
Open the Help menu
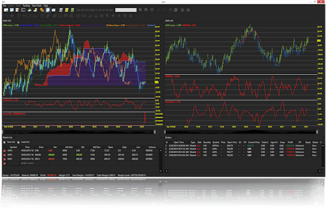tap(46, 6)
